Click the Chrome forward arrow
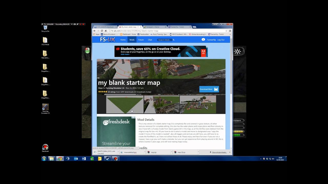The width and height of the screenshot is (328, 184). 98,31
